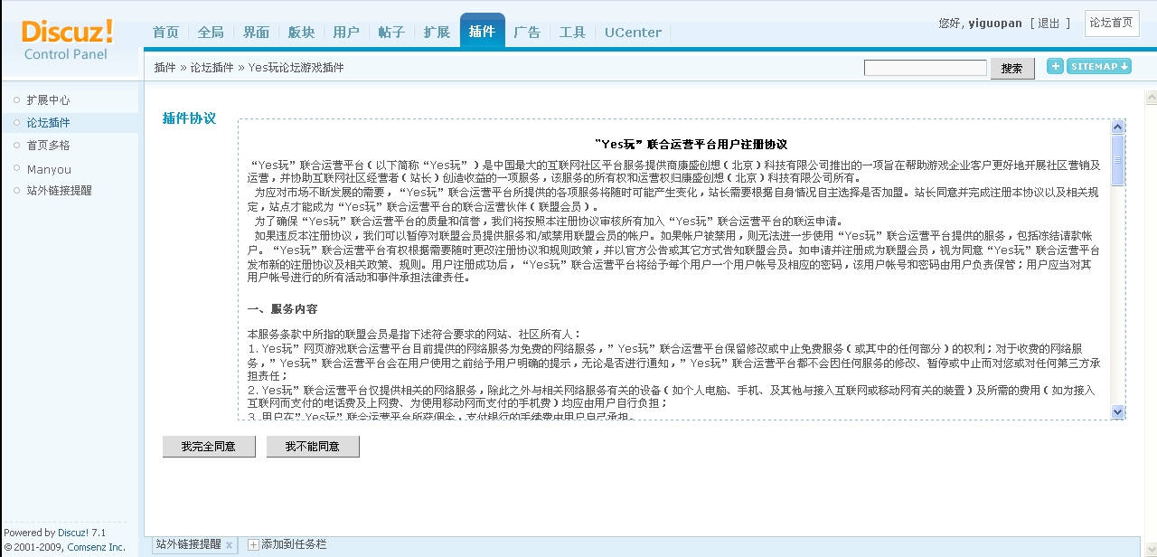The height and width of the screenshot is (557, 1157).
Task: Open 首页多格 in the sidebar
Action: coord(48,146)
